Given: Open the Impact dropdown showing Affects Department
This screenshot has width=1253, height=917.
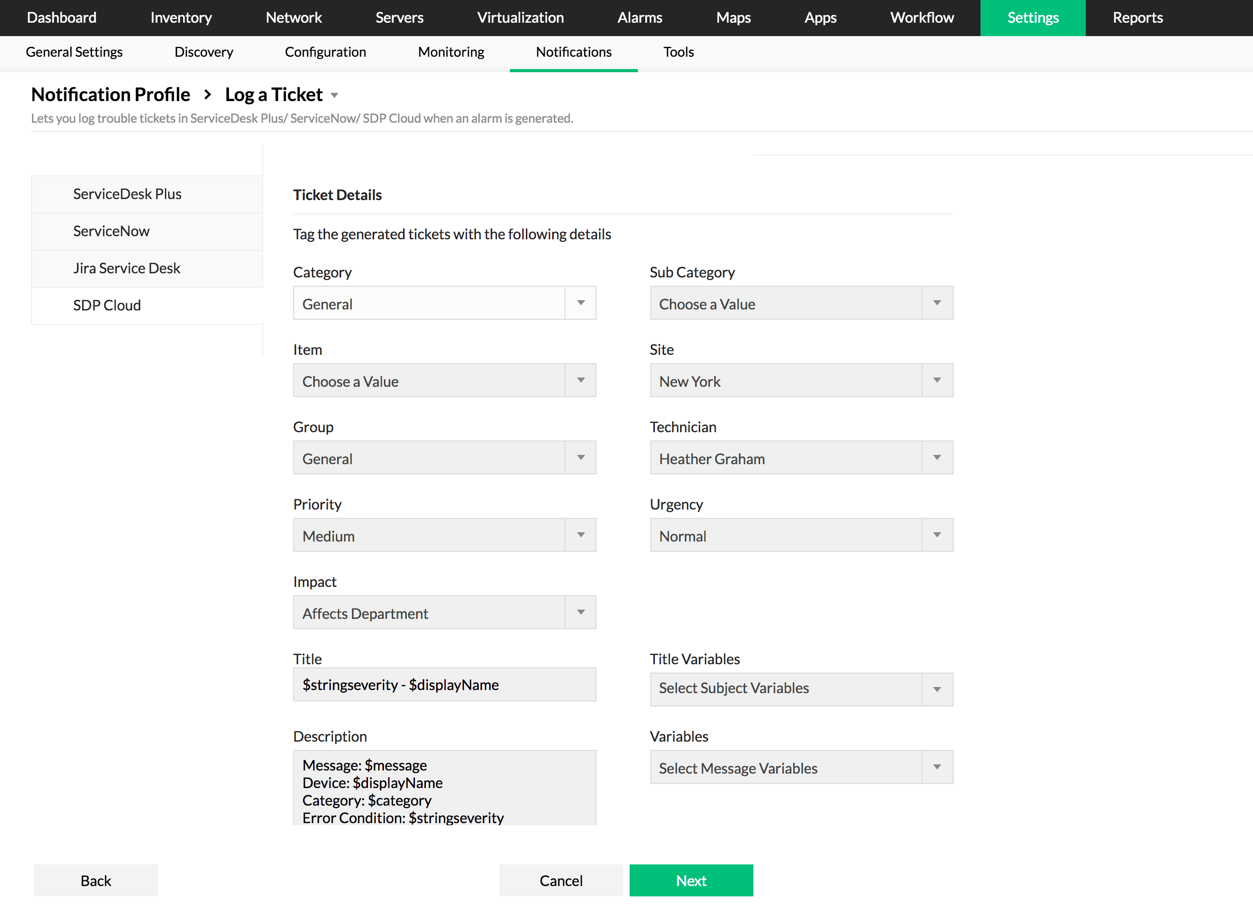Looking at the screenshot, I should click(x=444, y=613).
